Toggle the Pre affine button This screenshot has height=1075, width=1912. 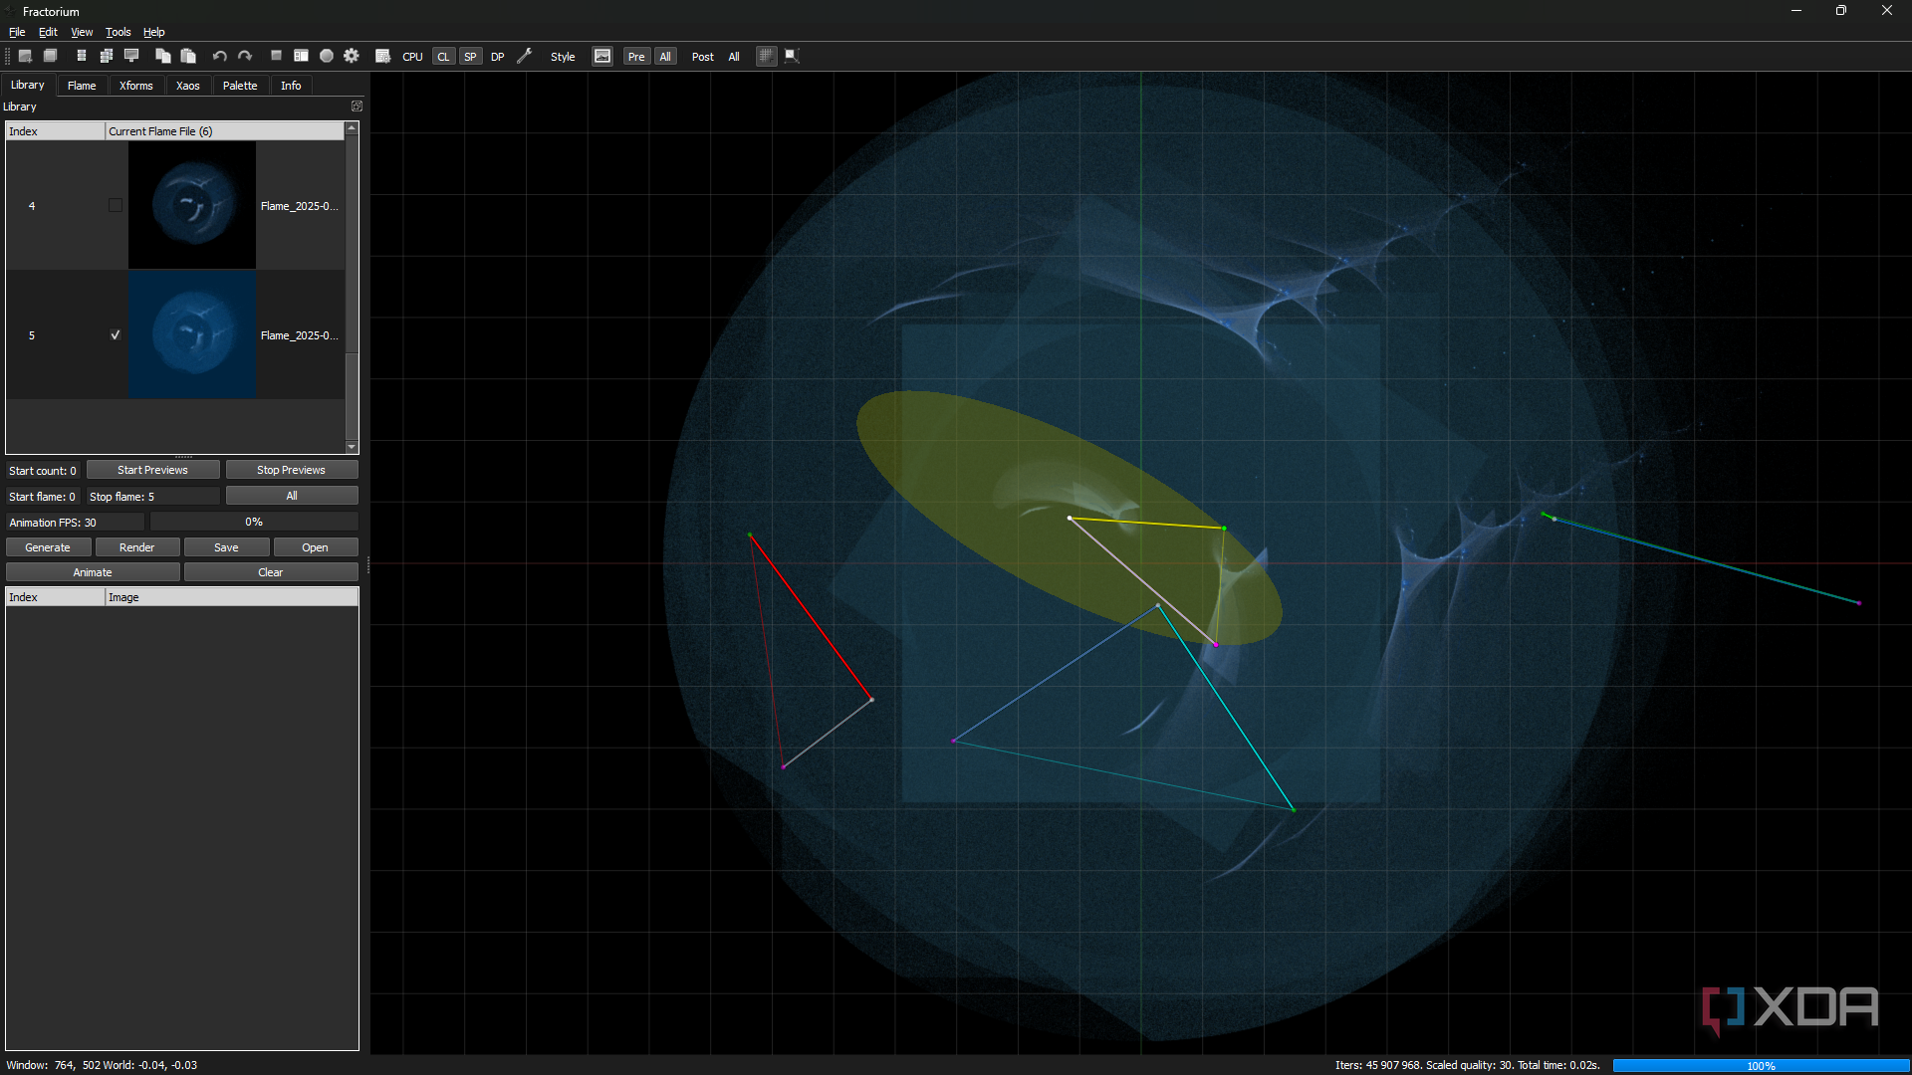(636, 57)
